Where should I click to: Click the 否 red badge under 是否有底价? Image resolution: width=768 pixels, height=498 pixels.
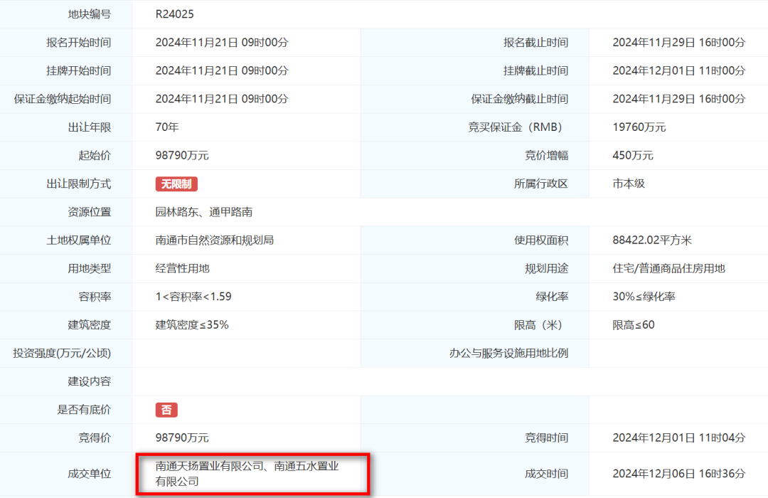click(x=166, y=410)
